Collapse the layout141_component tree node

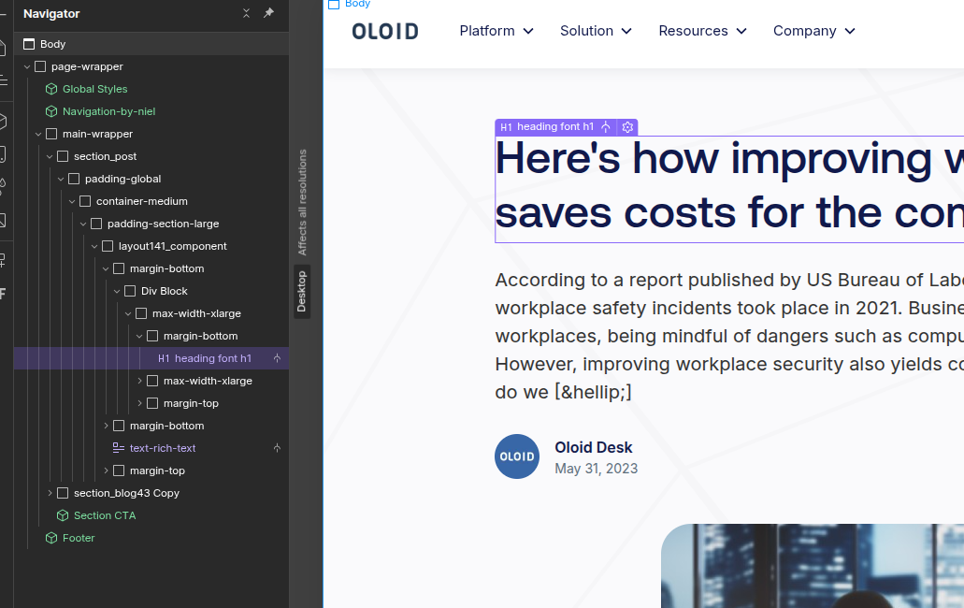94,246
